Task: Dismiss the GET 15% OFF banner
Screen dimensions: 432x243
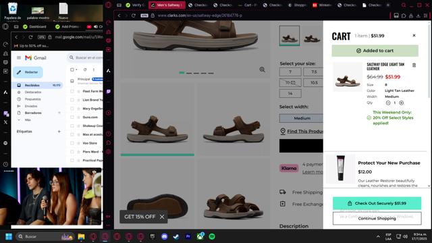Action: 162,217
